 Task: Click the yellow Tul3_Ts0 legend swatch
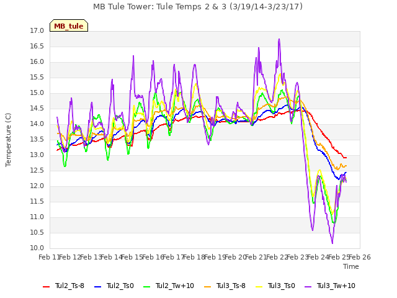(x=259, y=287)
